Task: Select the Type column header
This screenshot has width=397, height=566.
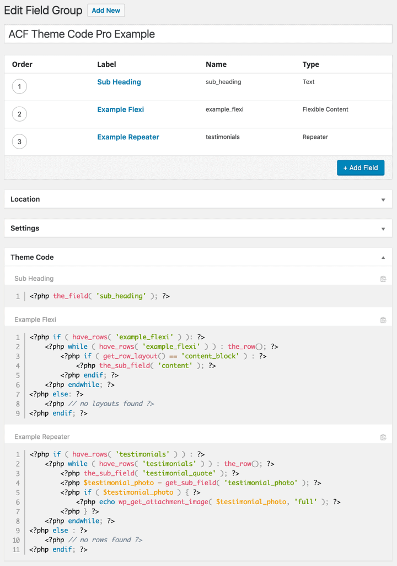Action: pyautogui.click(x=310, y=64)
